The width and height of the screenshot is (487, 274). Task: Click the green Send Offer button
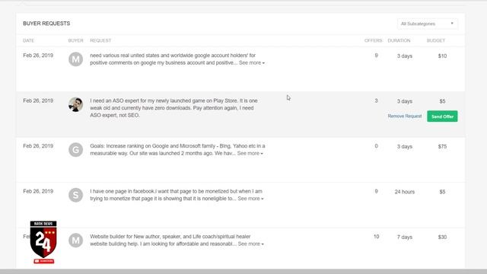(x=442, y=116)
